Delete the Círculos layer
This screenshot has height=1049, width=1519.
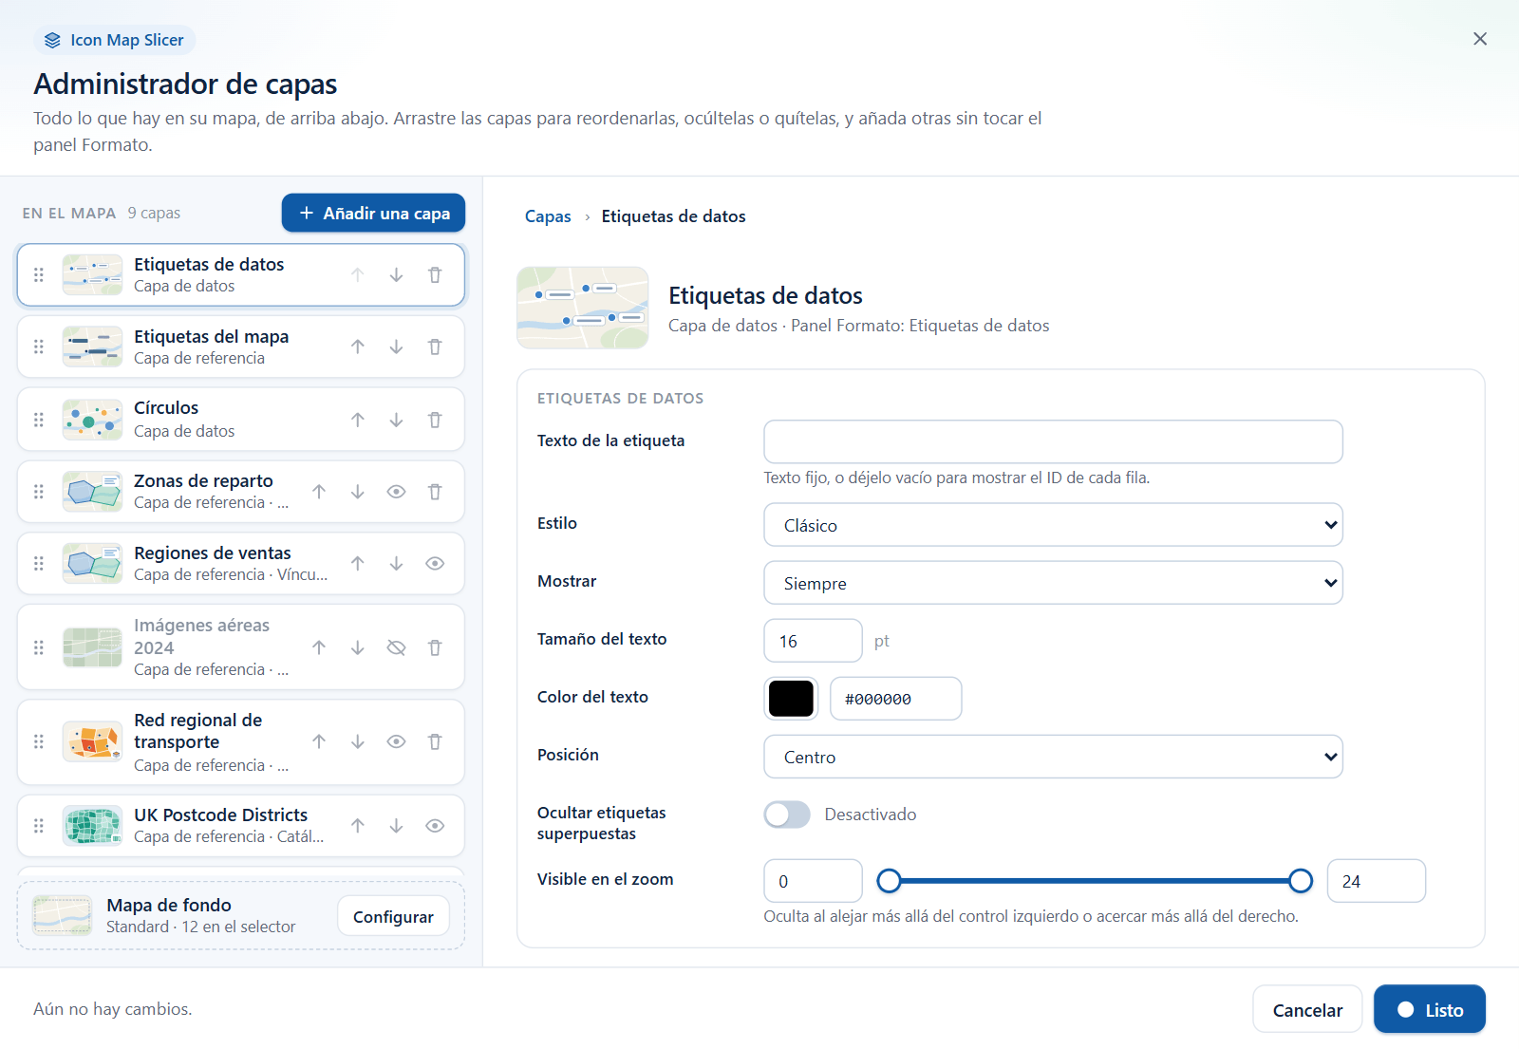[x=435, y=420]
